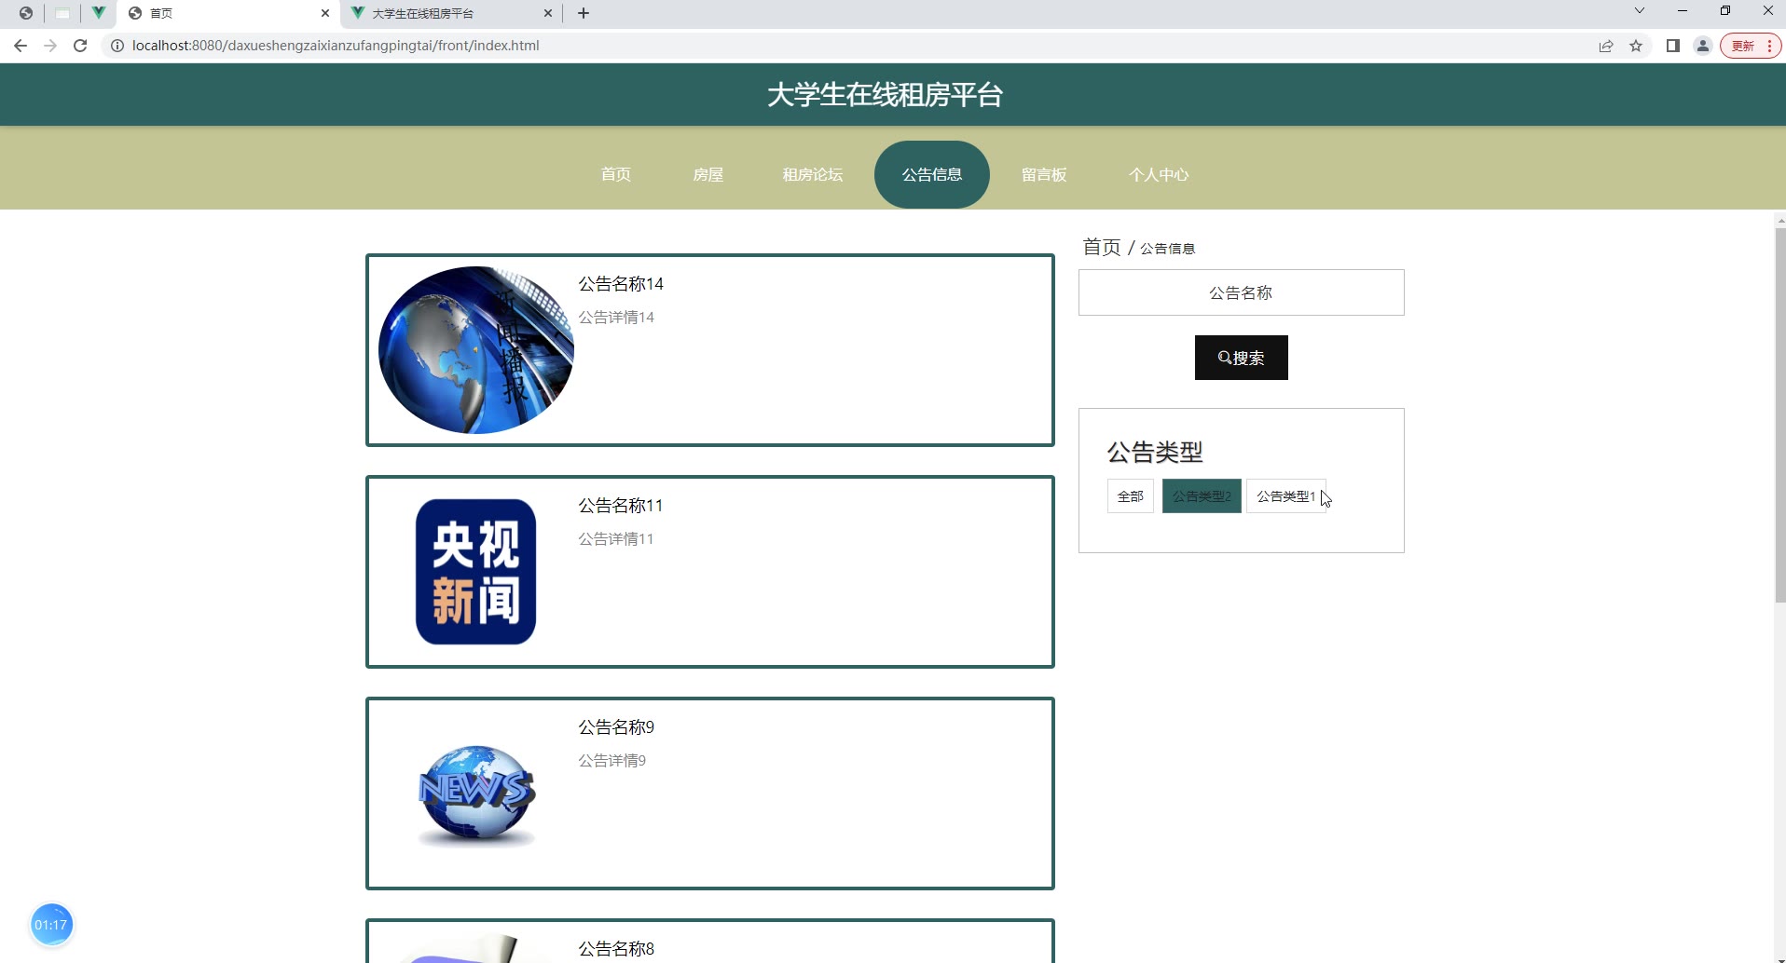Open 个人中心 in the navigation bar
The height and width of the screenshot is (963, 1786).
pos(1159,174)
